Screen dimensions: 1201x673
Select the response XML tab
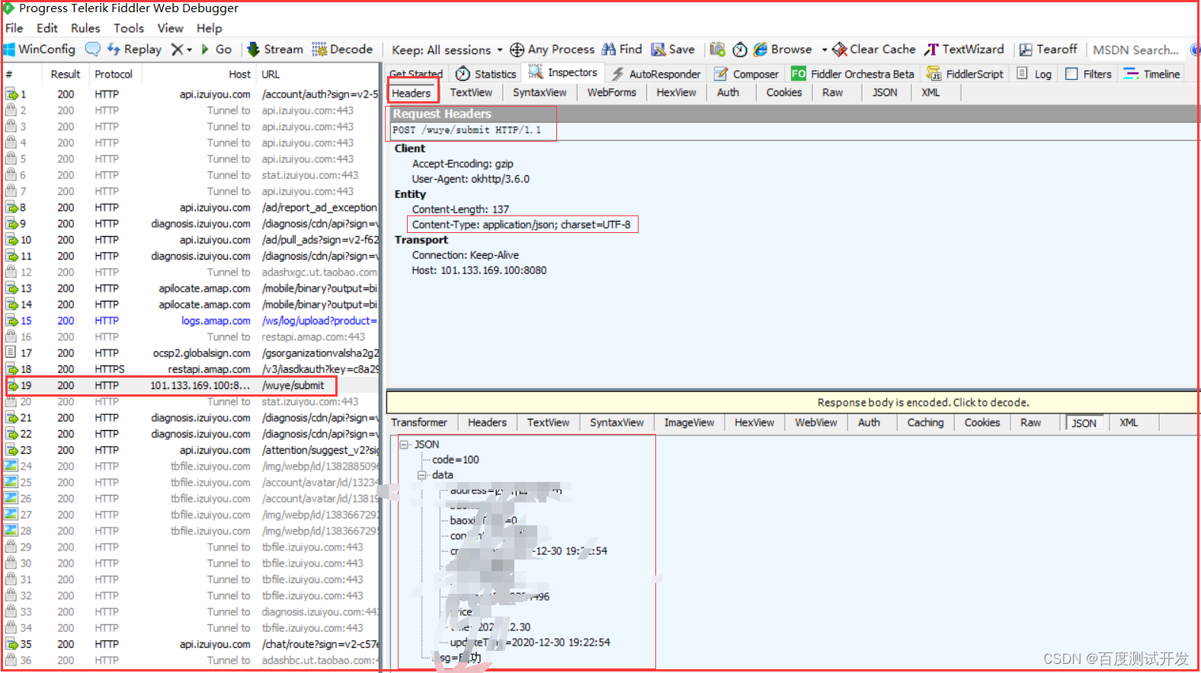click(1129, 423)
